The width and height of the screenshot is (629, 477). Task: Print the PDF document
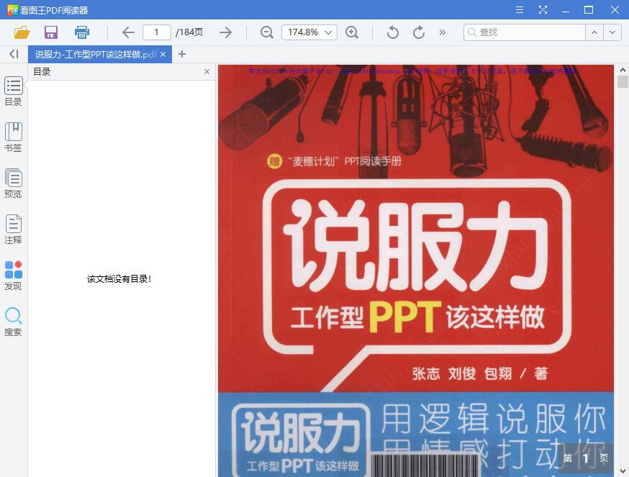pos(82,32)
